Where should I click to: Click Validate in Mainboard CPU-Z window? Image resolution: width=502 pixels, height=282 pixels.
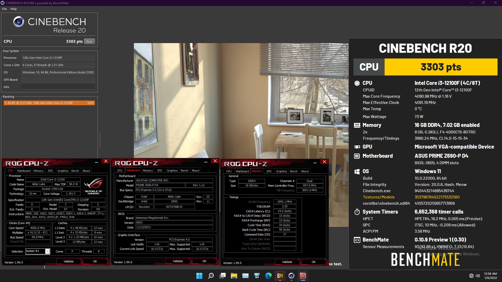coord(178,261)
